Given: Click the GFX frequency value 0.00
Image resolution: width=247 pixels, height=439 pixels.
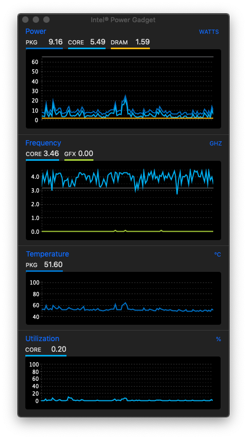Looking at the screenshot, I should tap(85, 153).
